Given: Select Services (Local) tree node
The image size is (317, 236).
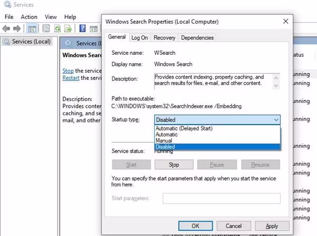Looking at the screenshot, I should click(x=27, y=42).
